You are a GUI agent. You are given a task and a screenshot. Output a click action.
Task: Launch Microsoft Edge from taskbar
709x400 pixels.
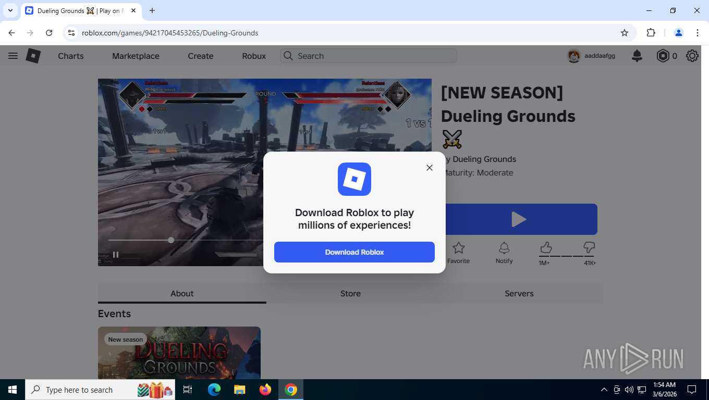click(214, 390)
